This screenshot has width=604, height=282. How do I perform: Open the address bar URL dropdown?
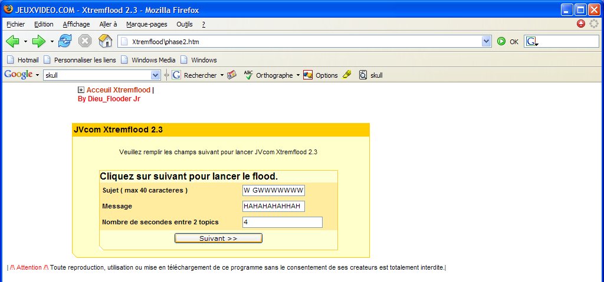coord(486,42)
